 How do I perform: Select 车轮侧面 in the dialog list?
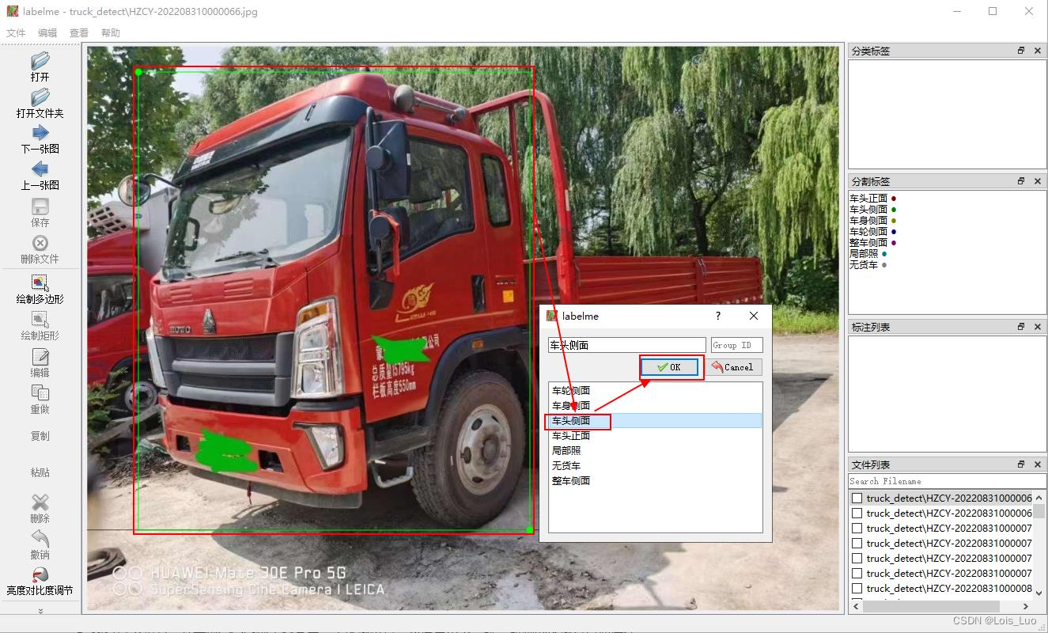655,390
